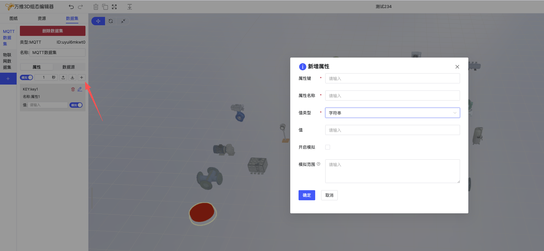Click the fullscreen expand icon
Screen dimensions: 544x251
[x=114, y=7]
